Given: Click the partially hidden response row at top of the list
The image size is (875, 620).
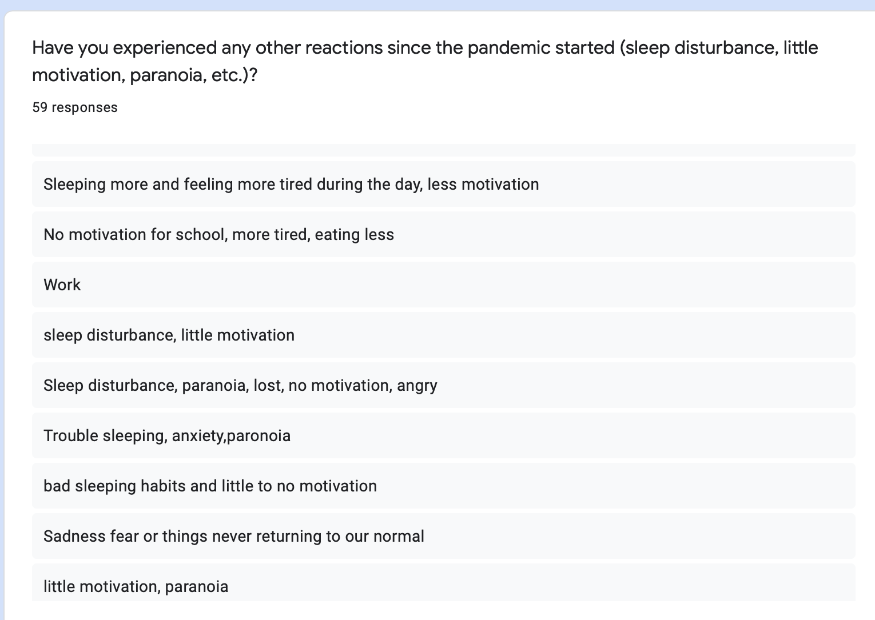Looking at the screenshot, I should click(443, 150).
